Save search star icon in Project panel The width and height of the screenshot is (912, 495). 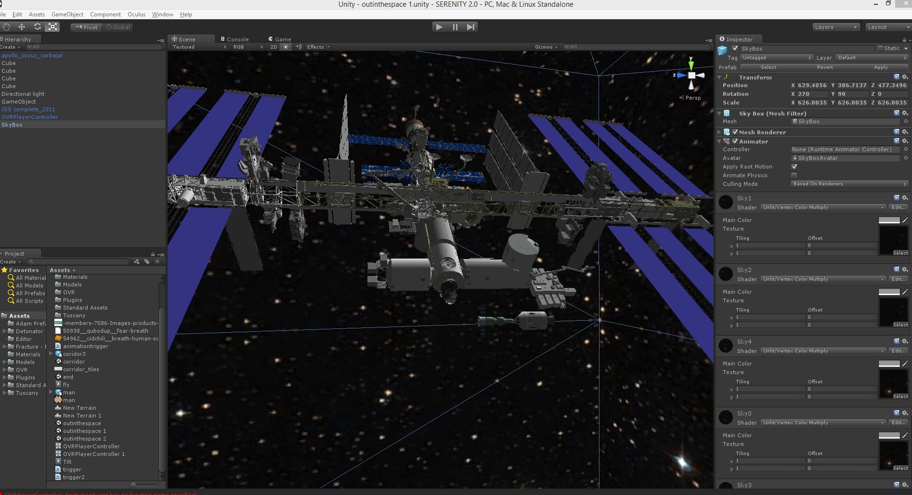click(157, 261)
